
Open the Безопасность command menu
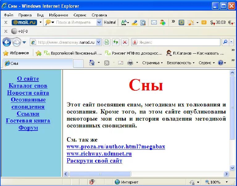[x=181, y=63]
